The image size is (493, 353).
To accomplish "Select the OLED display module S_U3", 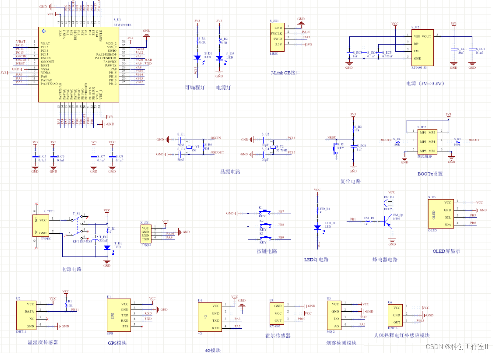I will coord(441,214).
